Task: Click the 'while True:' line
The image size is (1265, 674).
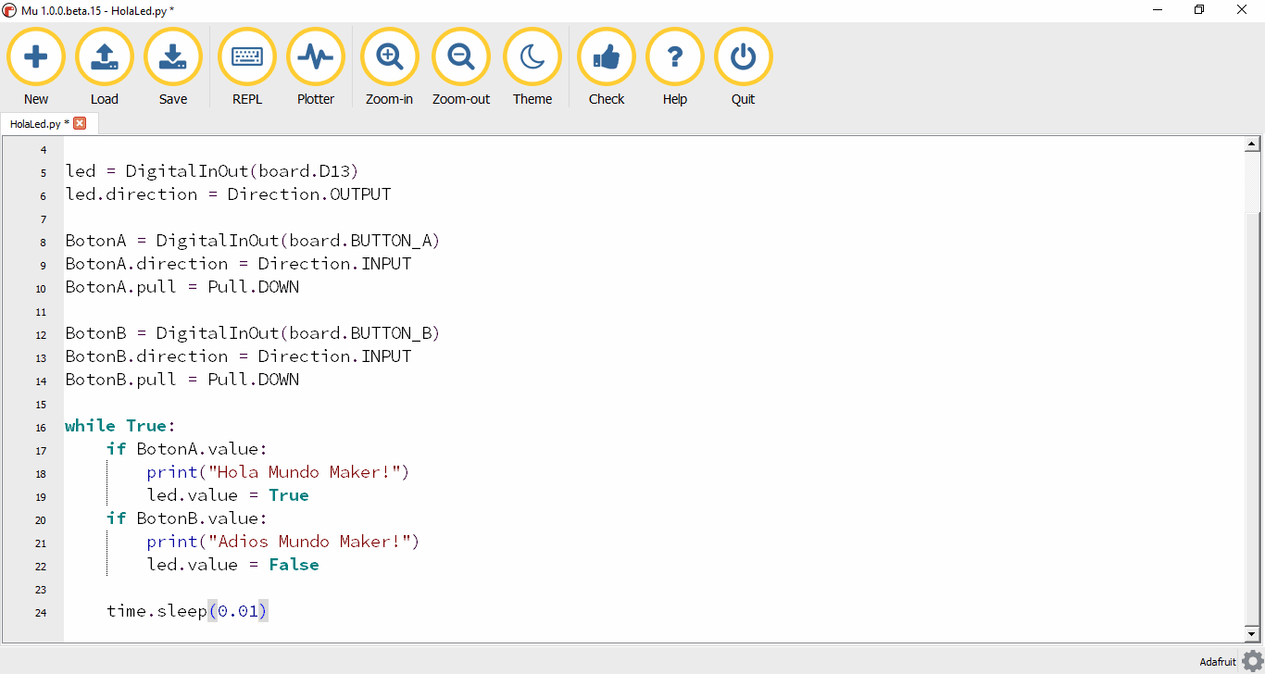Action: click(x=120, y=426)
